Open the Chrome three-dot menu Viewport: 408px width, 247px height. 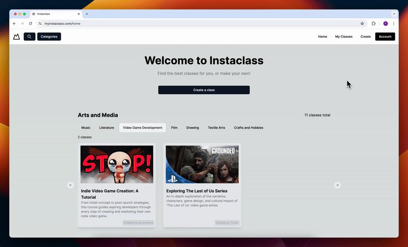(x=394, y=23)
